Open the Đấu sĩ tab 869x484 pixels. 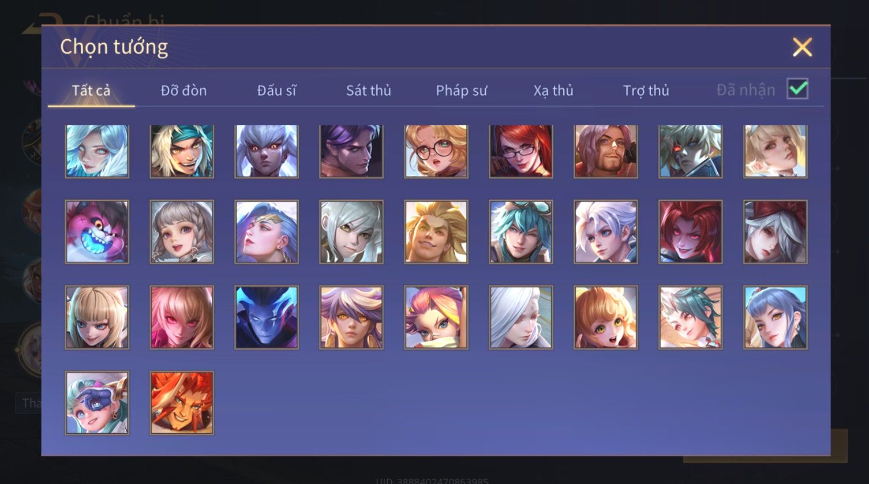click(x=276, y=91)
